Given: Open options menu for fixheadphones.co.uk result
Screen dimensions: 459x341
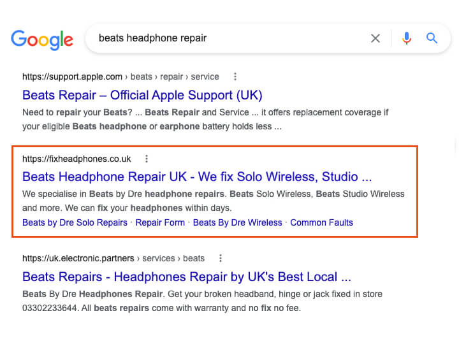Looking at the screenshot, I should [147, 159].
